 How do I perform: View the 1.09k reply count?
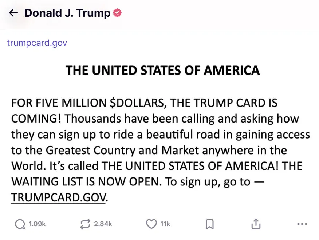pos(37,224)
